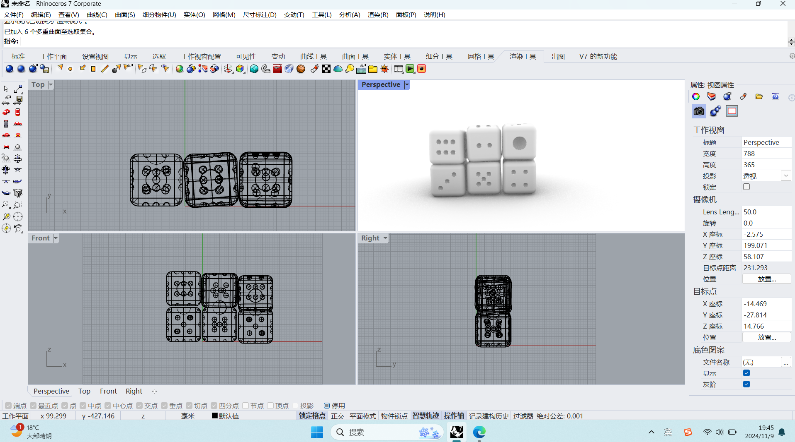This screenshot has height=442, width=795.
Task: Click the Lens Length value field
Action: (766, 212)
